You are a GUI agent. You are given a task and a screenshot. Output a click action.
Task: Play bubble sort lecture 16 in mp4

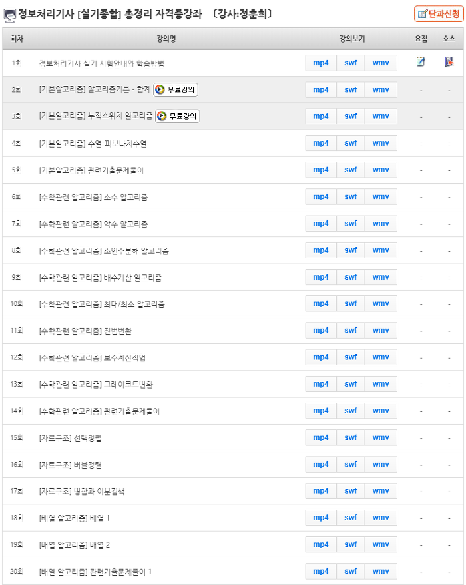tap(321, 465)
